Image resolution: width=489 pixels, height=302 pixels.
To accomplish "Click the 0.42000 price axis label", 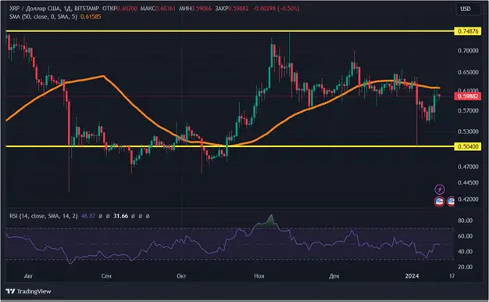I will click(468, 199).
